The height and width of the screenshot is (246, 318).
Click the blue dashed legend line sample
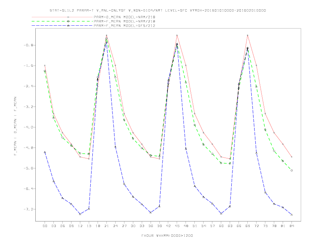(x=62, y=26)
